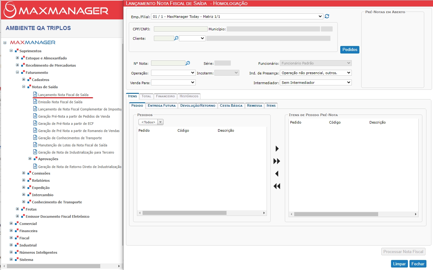Collapse the Suprimentos tree node
The width and height of the screenshot is (433, 270).
[x=11, y=51]
